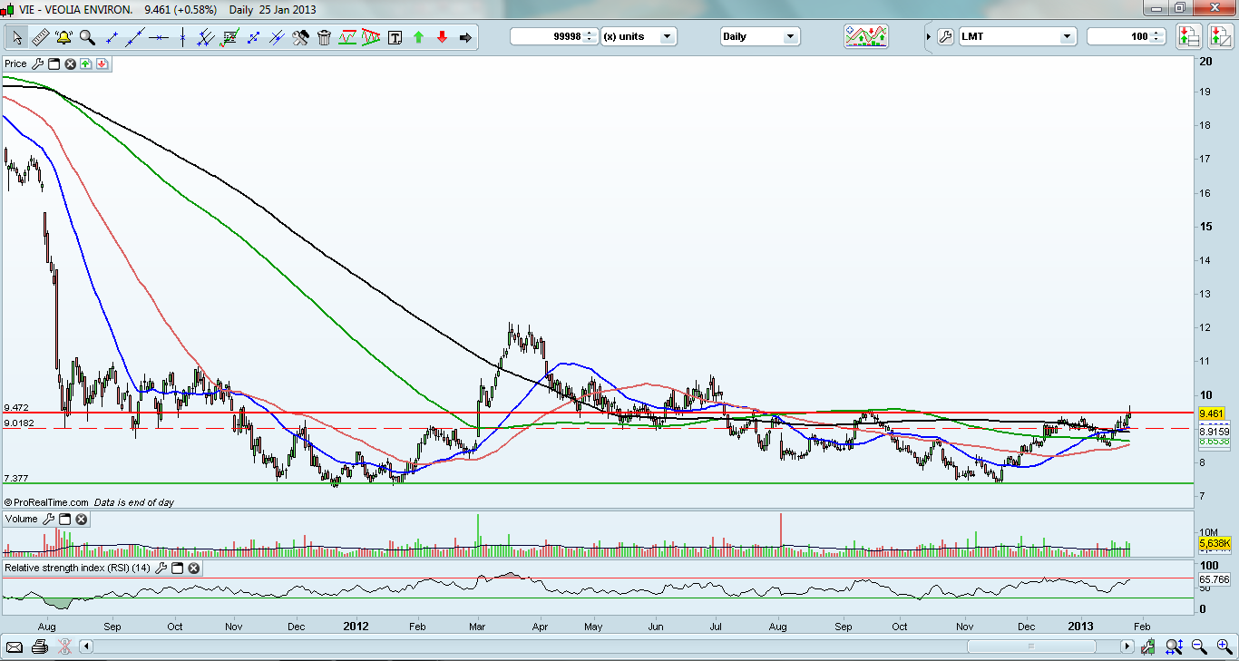Select the magnifying glass zoom tool
This screenshot has width=1239, height=661.
(x=87, y=37)
